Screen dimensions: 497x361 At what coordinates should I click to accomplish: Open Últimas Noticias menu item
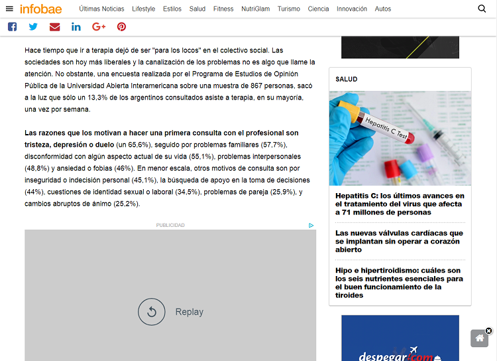[x=101, y=9]
